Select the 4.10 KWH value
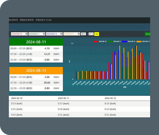This screenshot has height=135, width=159. (x=47, y=49)
